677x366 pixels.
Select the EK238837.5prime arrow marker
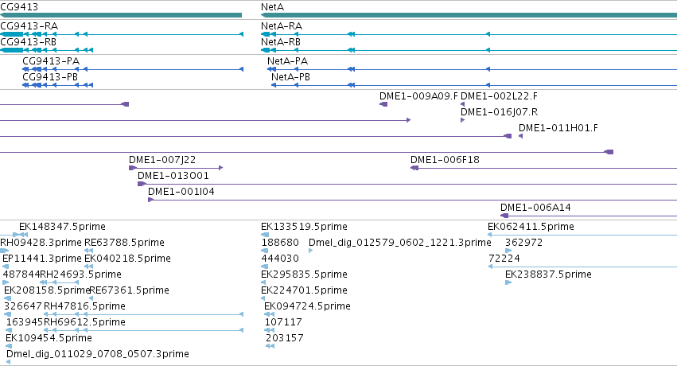508,282
